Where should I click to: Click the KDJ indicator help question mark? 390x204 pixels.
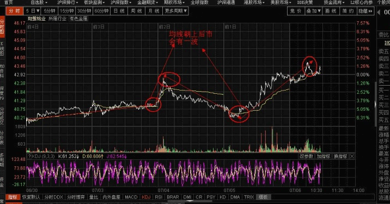(29, 156)
